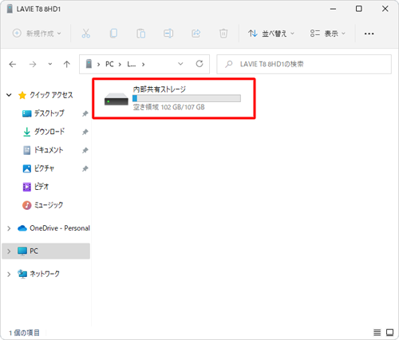The image size is (399, 340).
Task: Go back with the left arrow
Action: (13, 64)
